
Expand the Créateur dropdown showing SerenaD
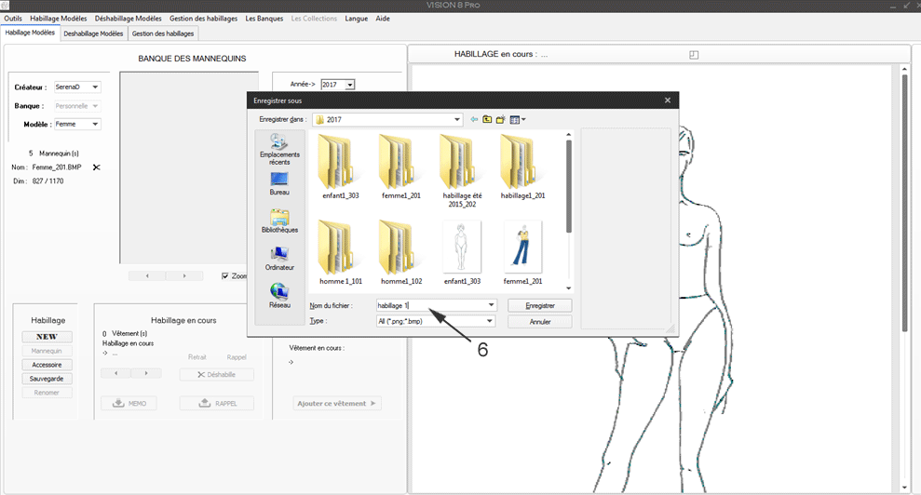[x=95, y=87]
